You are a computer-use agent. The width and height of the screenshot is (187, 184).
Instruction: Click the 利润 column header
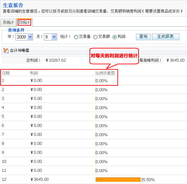point(34,73)
